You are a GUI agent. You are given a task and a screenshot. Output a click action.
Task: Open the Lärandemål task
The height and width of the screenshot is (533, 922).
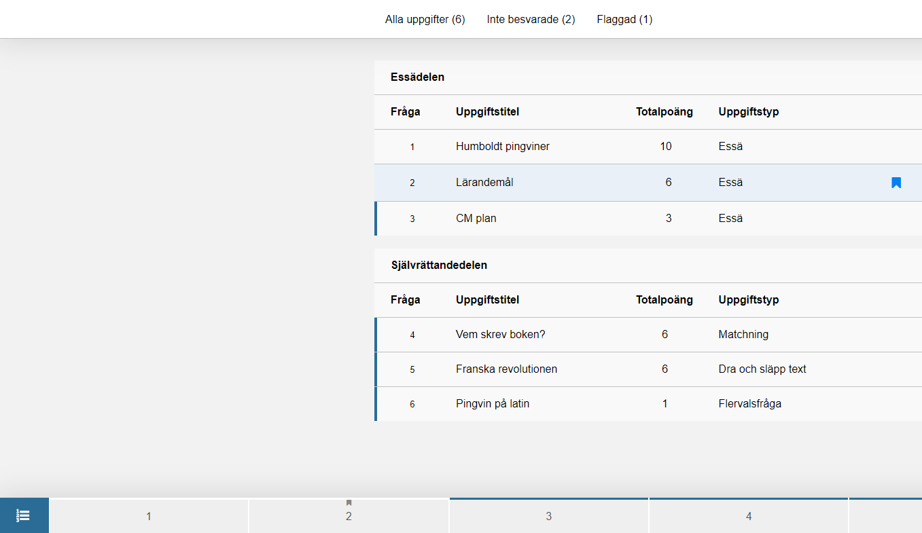point(484,183)
